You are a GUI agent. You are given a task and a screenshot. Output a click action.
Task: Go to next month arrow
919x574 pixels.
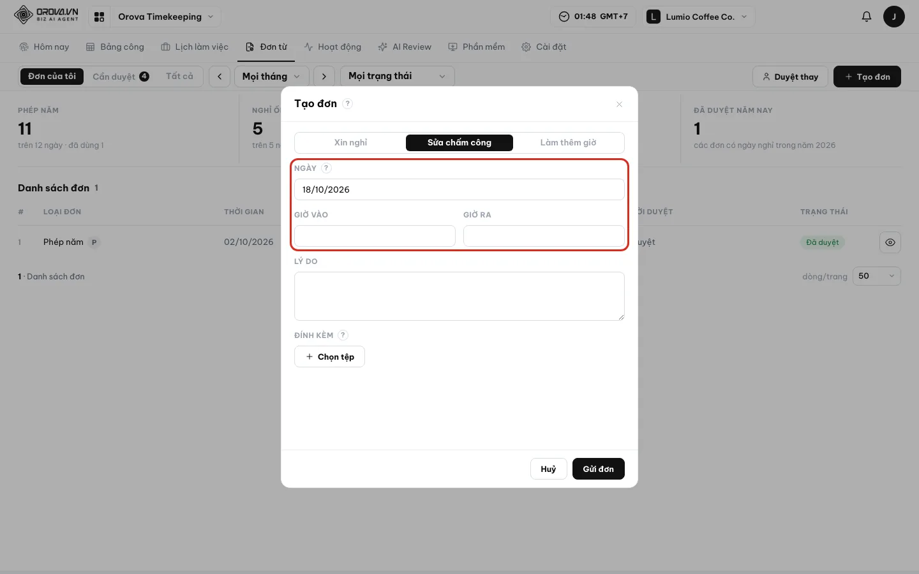(324, 77)
